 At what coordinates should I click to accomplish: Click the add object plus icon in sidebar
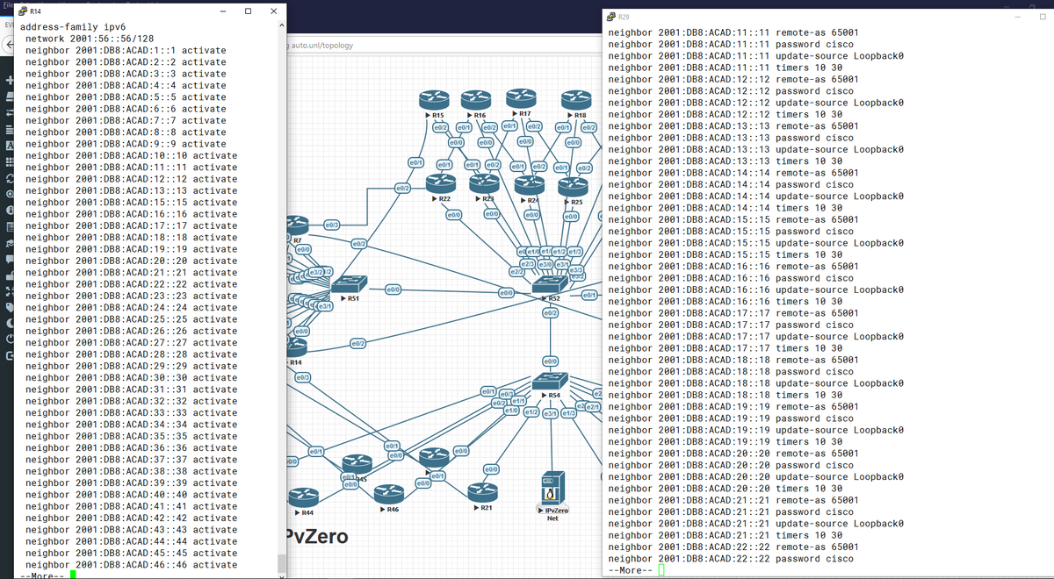tap(8, 80)
